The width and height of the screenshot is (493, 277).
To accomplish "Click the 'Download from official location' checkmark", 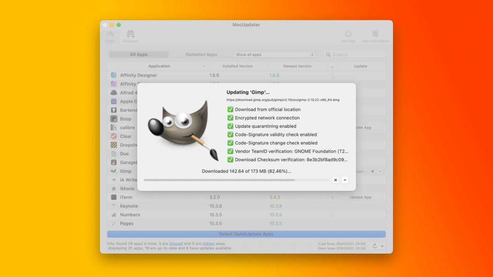I will (x=230, y=110).
